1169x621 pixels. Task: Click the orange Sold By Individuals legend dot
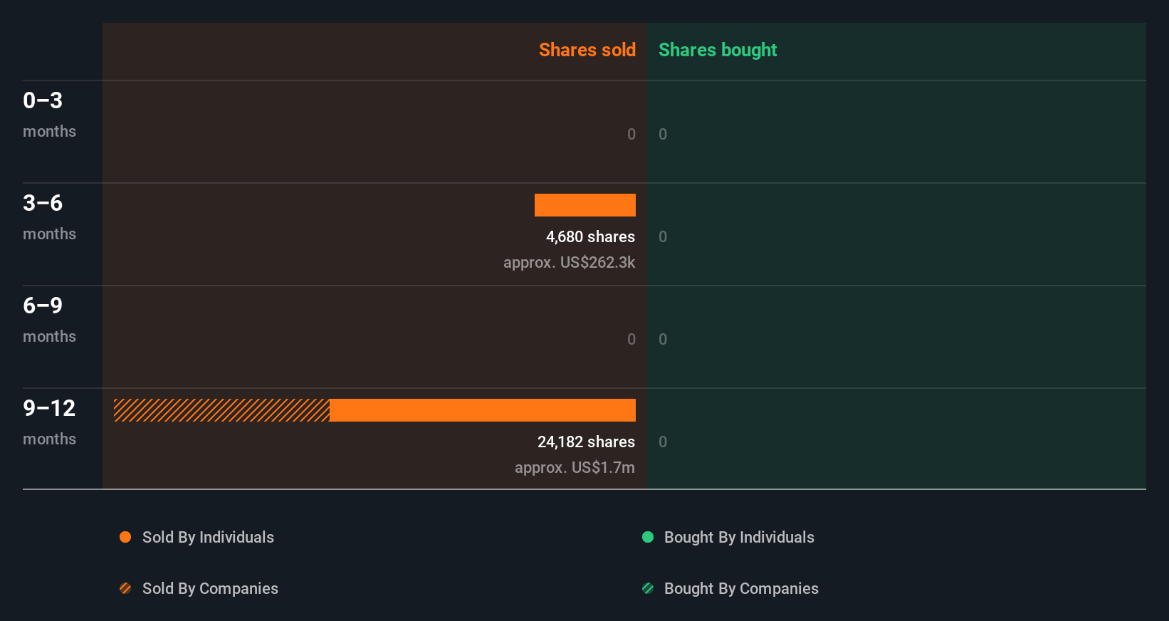pos(125,537)
